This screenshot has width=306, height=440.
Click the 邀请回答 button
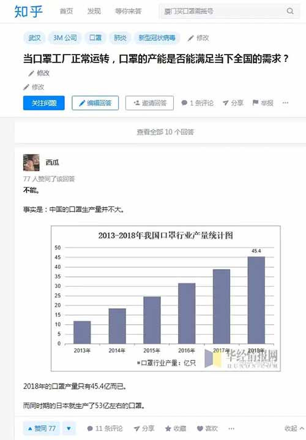pos(150,103)
